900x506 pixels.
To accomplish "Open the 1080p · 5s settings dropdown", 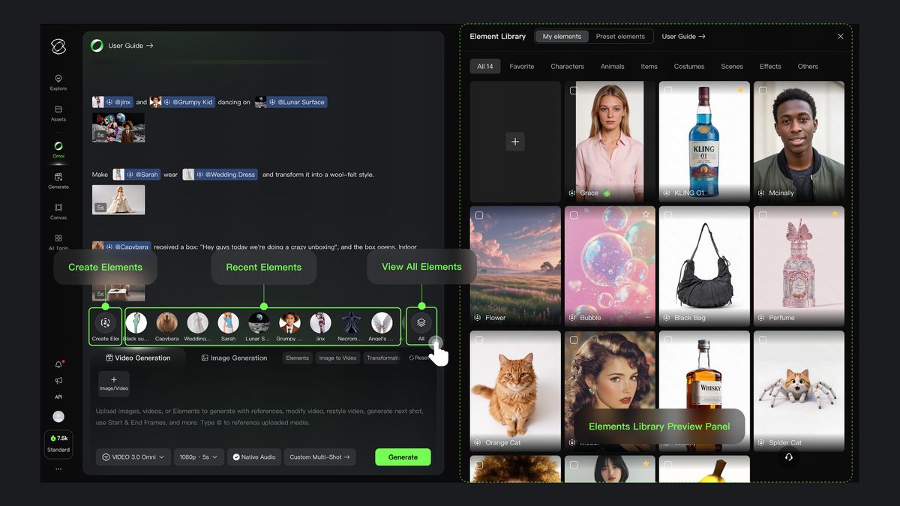I will coord(199,457).
